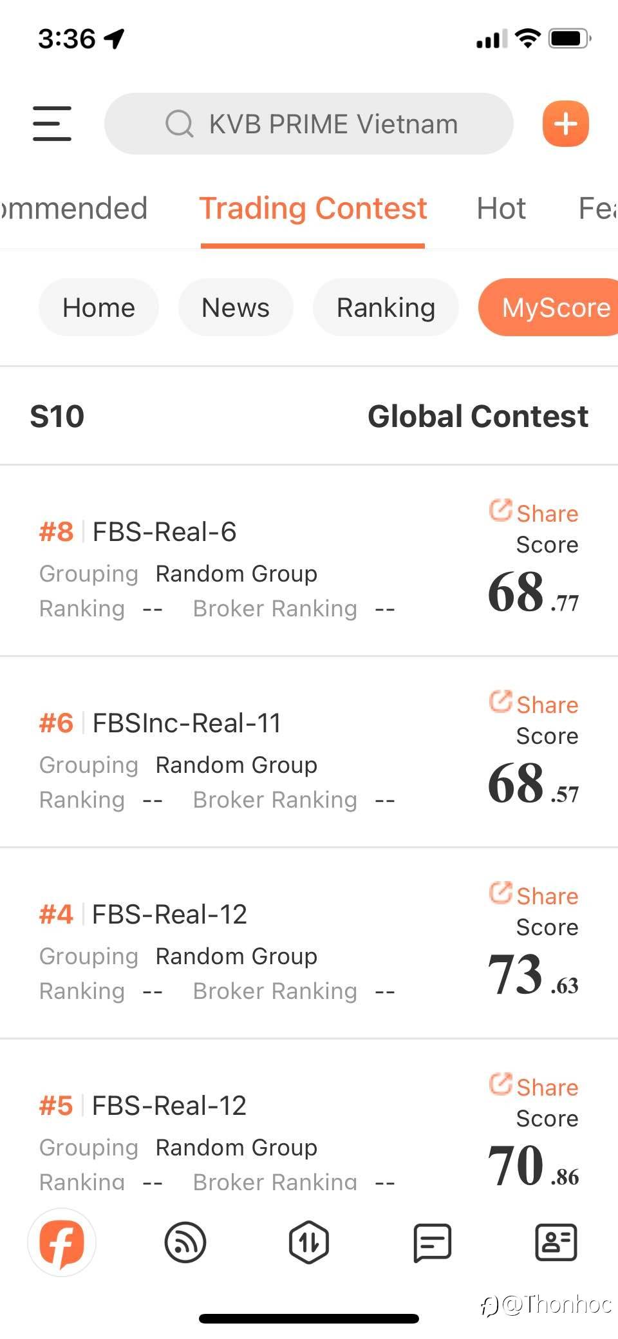618x1339 pixels.
Task: Open the hamburger side menu
Action: tap(52, 124)
